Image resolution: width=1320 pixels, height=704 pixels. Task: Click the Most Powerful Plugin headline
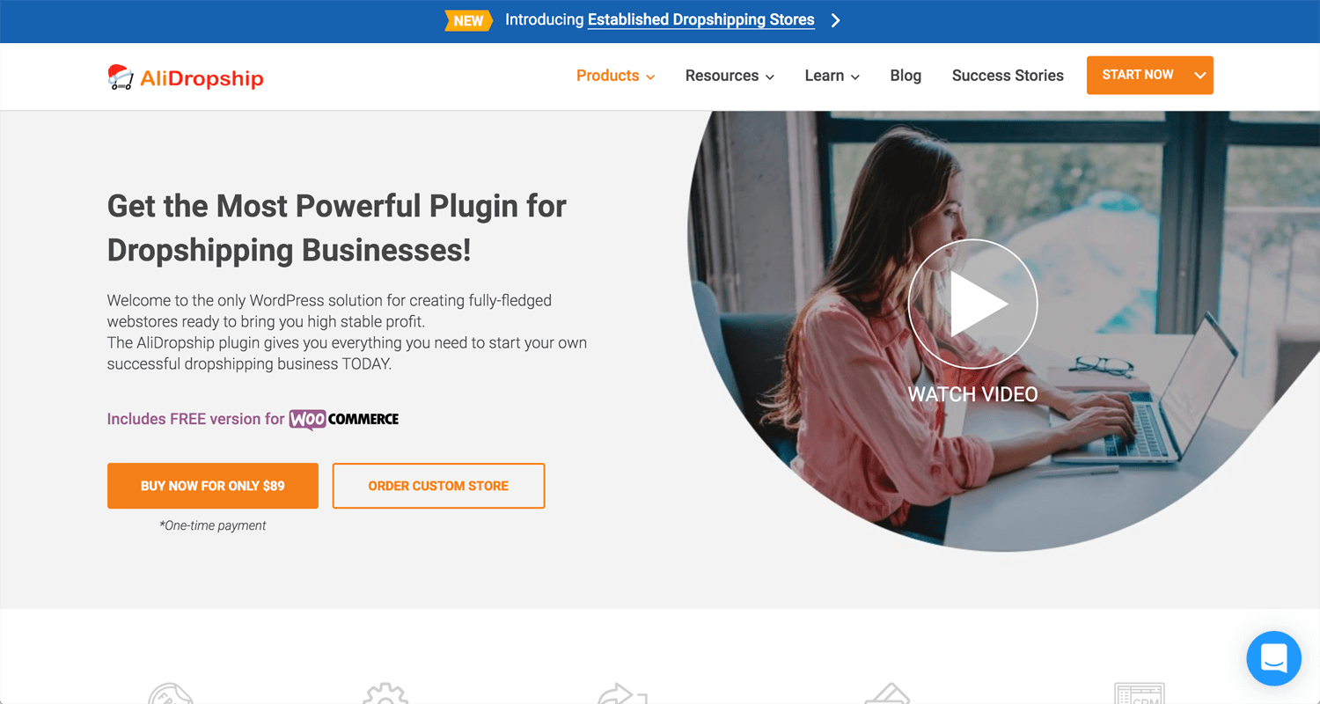[337, 228]
